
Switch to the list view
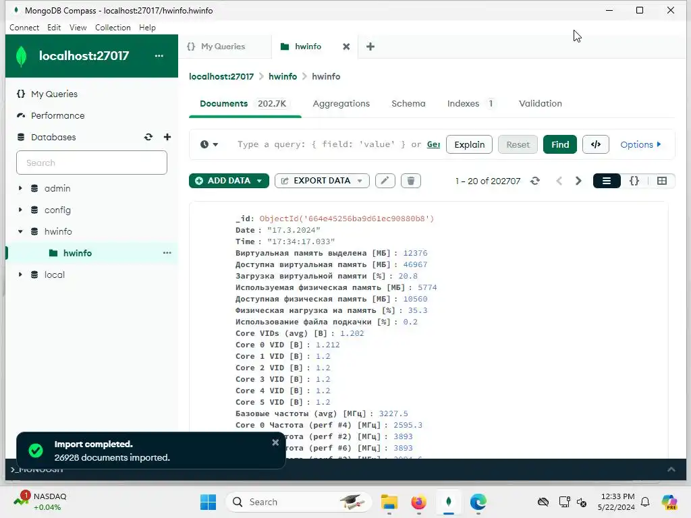click(607, 181)
